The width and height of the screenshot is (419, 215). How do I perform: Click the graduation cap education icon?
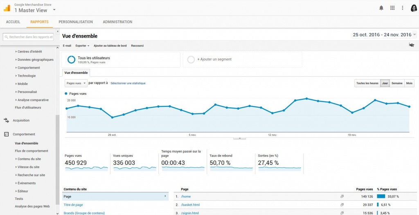412,45
